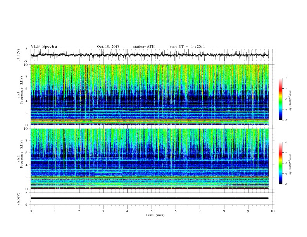Click the ch.1 color scale bar
The width and height of the screenshot is (307, 237).
[280, 99]
